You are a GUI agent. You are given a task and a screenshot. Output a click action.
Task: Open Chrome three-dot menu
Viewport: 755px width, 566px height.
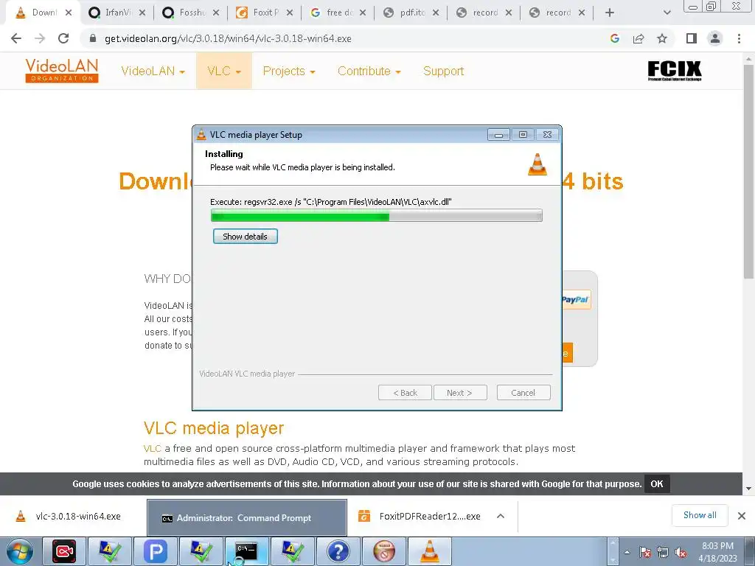(739, 38)
